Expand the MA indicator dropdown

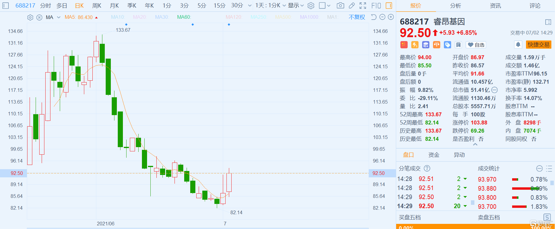click(x=59, y=17)
